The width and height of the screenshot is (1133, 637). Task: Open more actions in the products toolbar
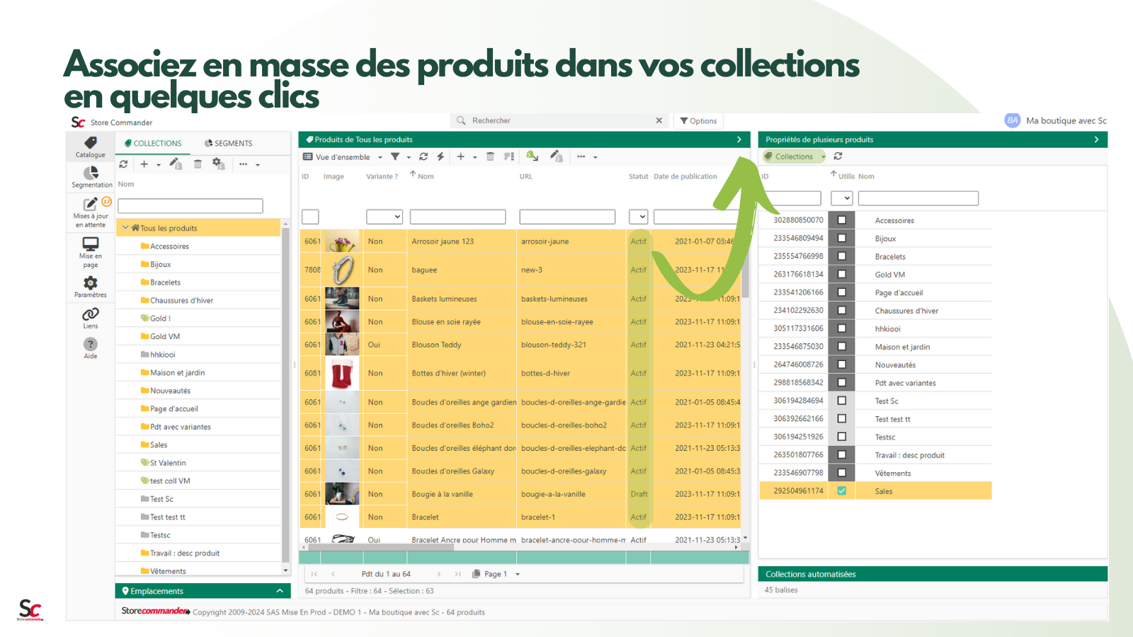(581, 156)
